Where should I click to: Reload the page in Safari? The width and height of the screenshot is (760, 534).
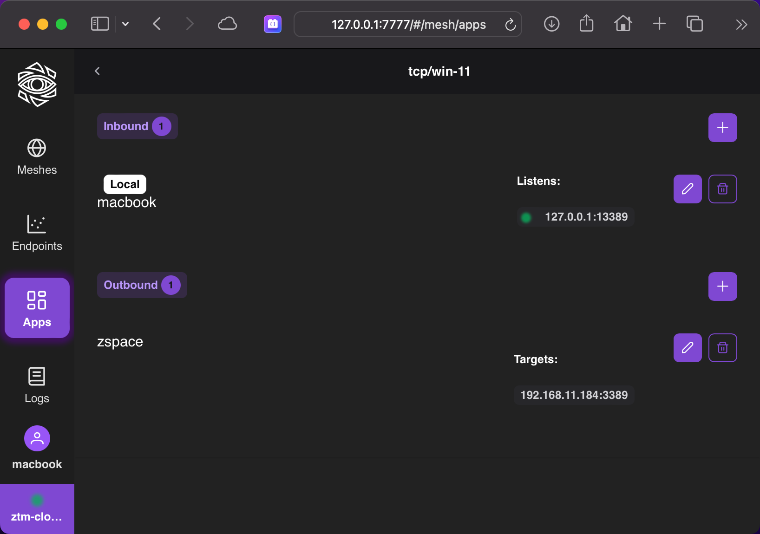(x=510, y=24)
